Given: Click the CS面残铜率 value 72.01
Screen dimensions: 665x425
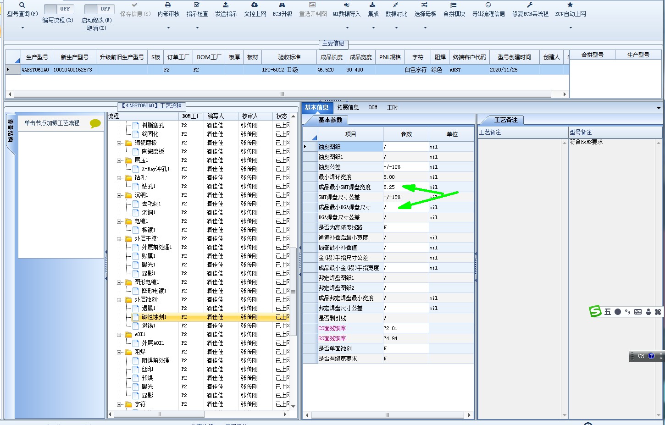Looking at the screenshot, I should coord(406,328).
